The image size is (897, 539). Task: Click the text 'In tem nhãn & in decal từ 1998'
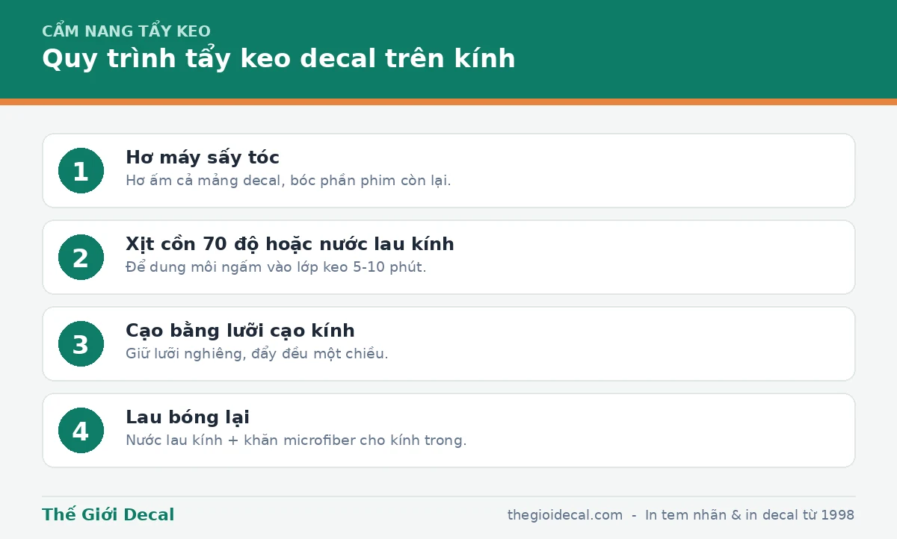click(750, 515)
